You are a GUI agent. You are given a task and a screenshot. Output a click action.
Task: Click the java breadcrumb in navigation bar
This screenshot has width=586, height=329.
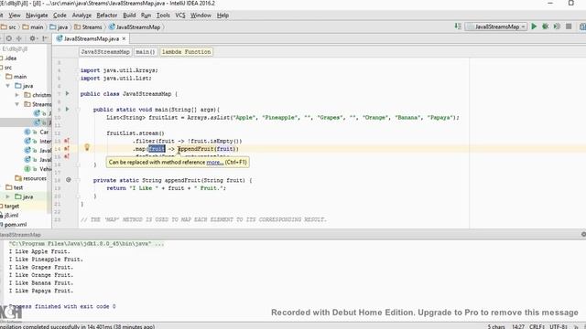point(59,27)
